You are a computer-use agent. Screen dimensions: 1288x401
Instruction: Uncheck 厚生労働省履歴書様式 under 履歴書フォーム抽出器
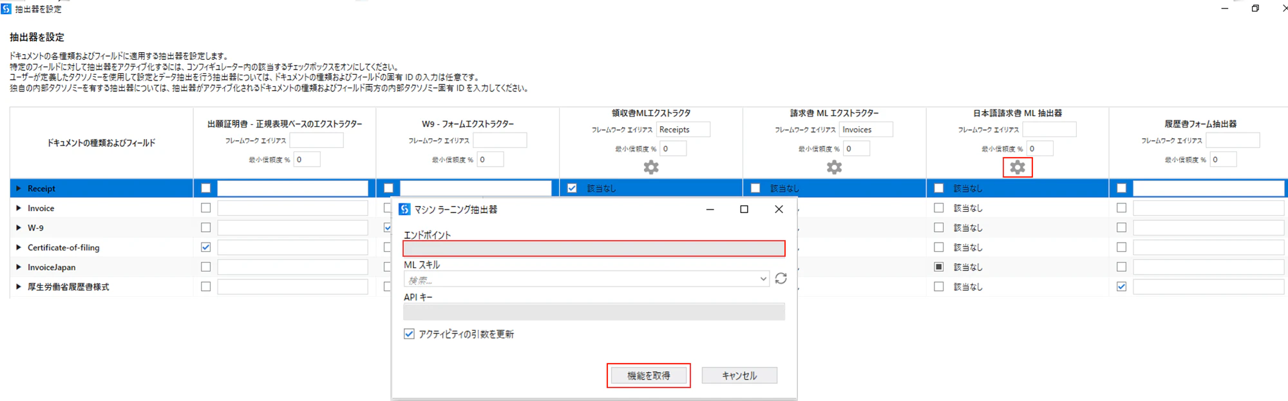(1121, 286)
